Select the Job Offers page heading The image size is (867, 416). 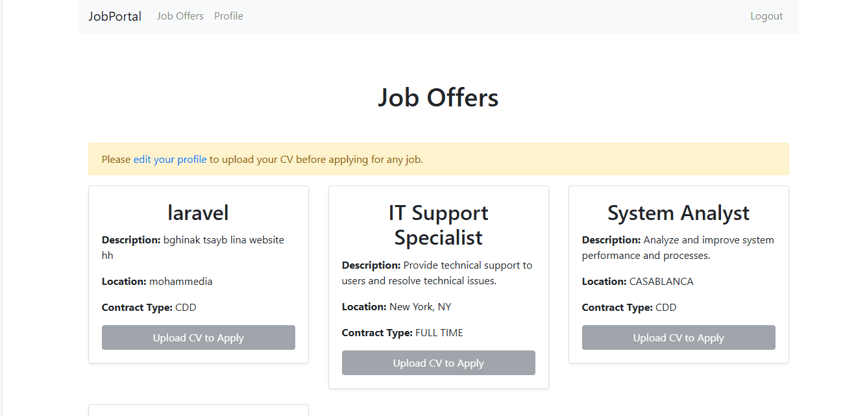coord(439,97)
